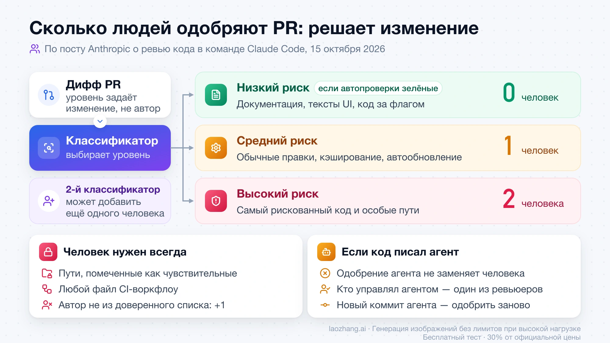Click the 'Если код писал агент' heading
This screenshot has height=343, width=610.
[400, 252]
